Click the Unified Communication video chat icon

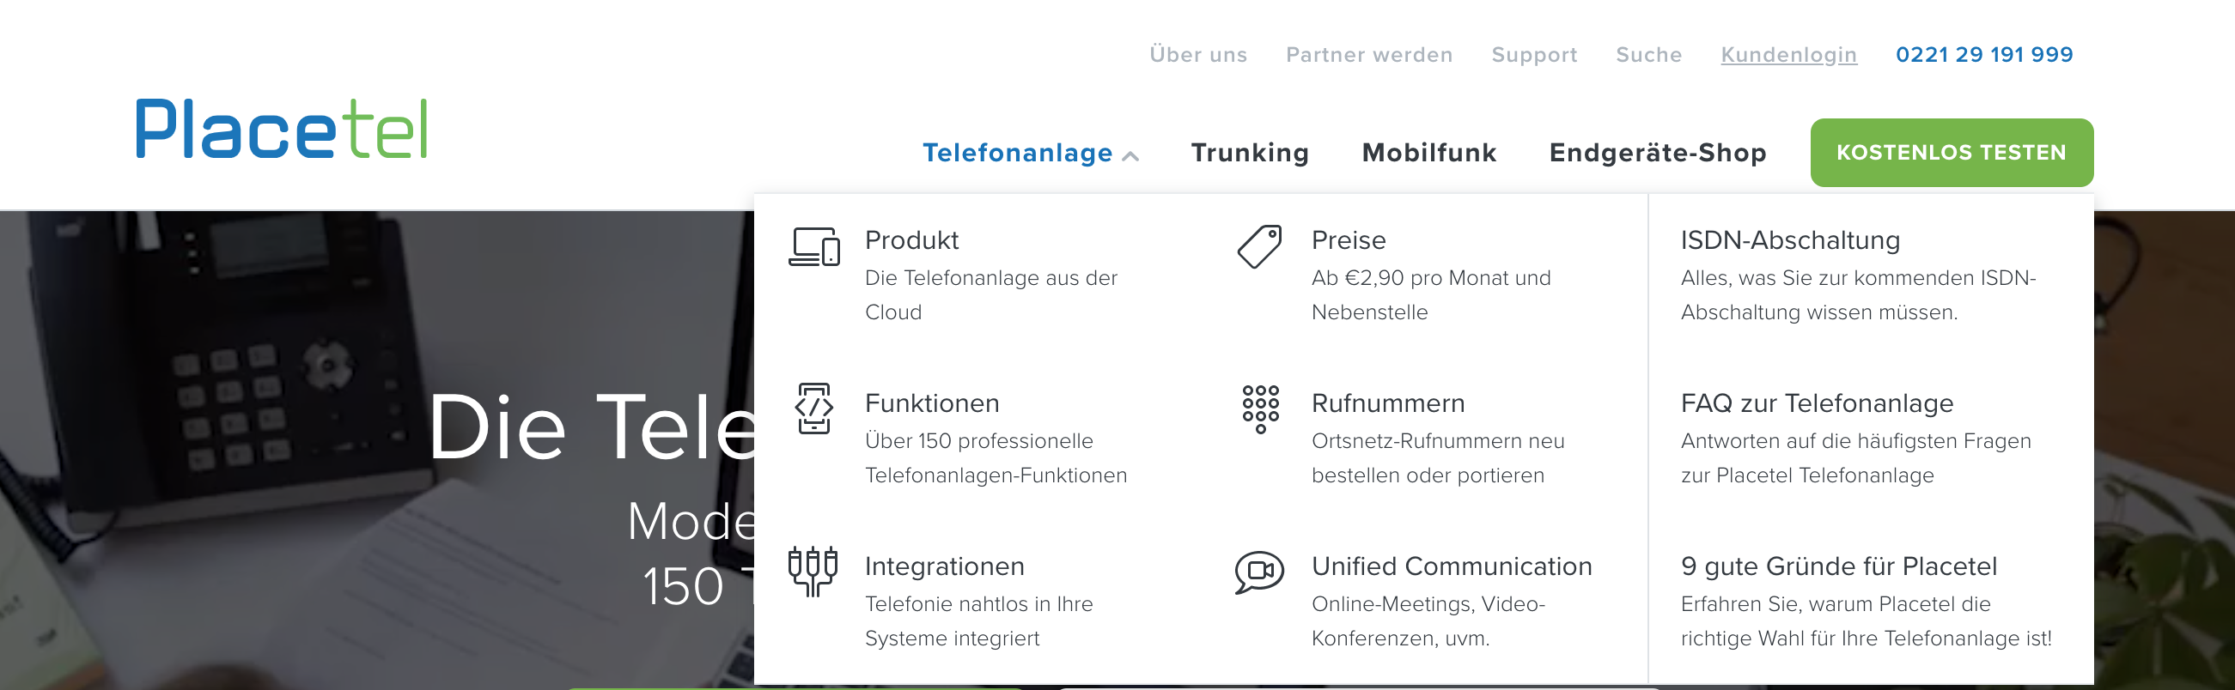pyautogui.click(x=1259, y=572)
